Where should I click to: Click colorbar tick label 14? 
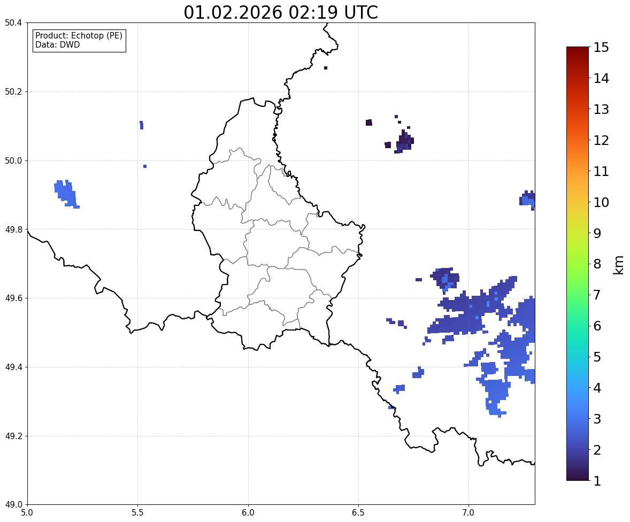coord(601,79)
